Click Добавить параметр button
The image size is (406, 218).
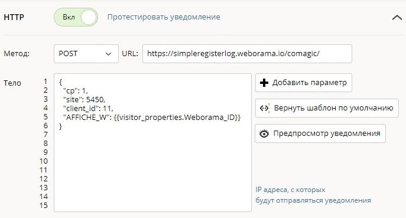[x=303, y=83]
